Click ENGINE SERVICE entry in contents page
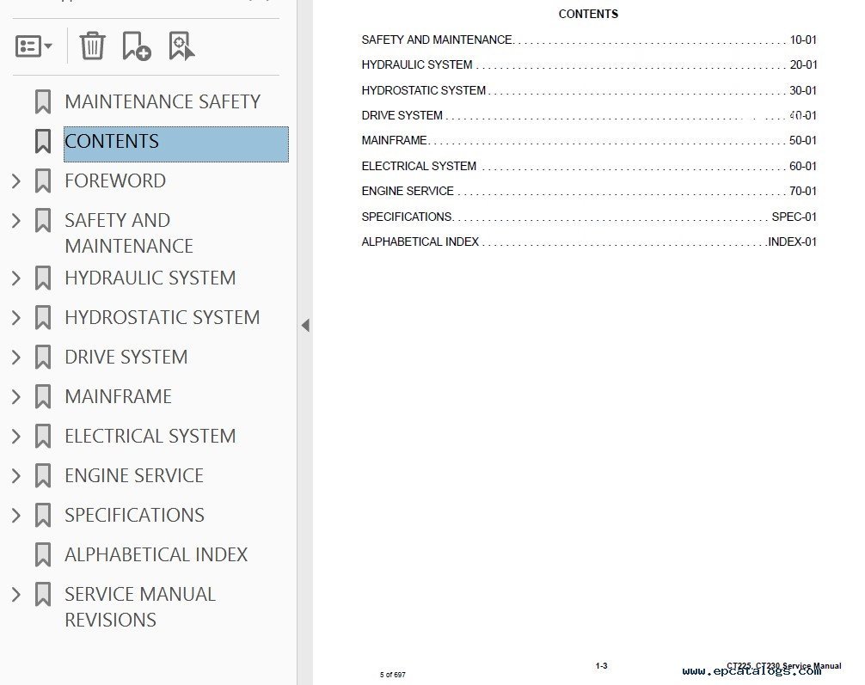Viewport: 865px width, 685px height. (x=408, y=191)
